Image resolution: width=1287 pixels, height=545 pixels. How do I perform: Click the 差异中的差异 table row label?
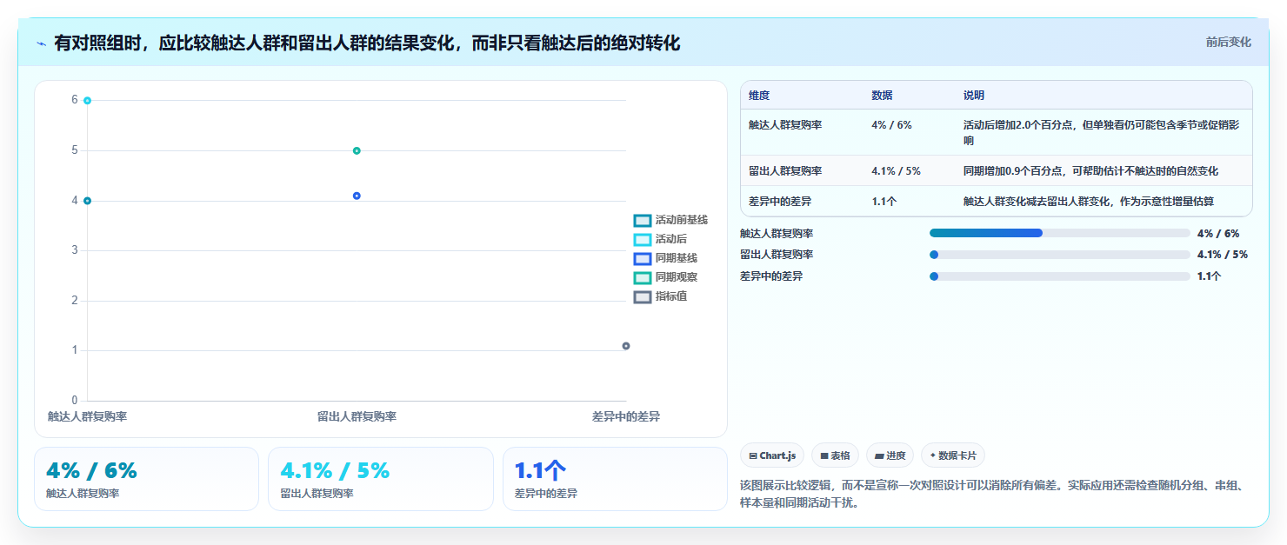(x=780, y=202)
